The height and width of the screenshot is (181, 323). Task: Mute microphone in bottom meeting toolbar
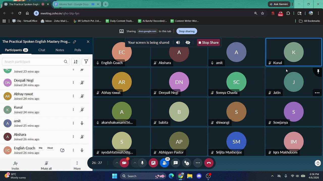pyautogui.click(x=142, y=163)
